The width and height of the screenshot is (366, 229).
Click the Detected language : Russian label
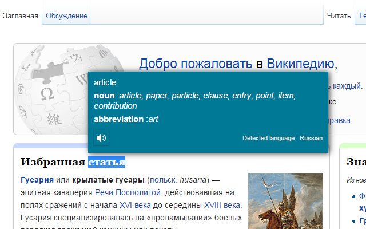pos(282,138)
